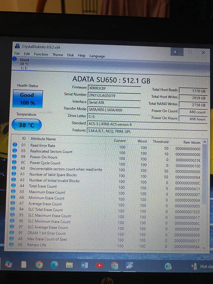Click the Transfer Mode field SATA/600
Viewport: 213px width, 284px height.
click(114, 109)
